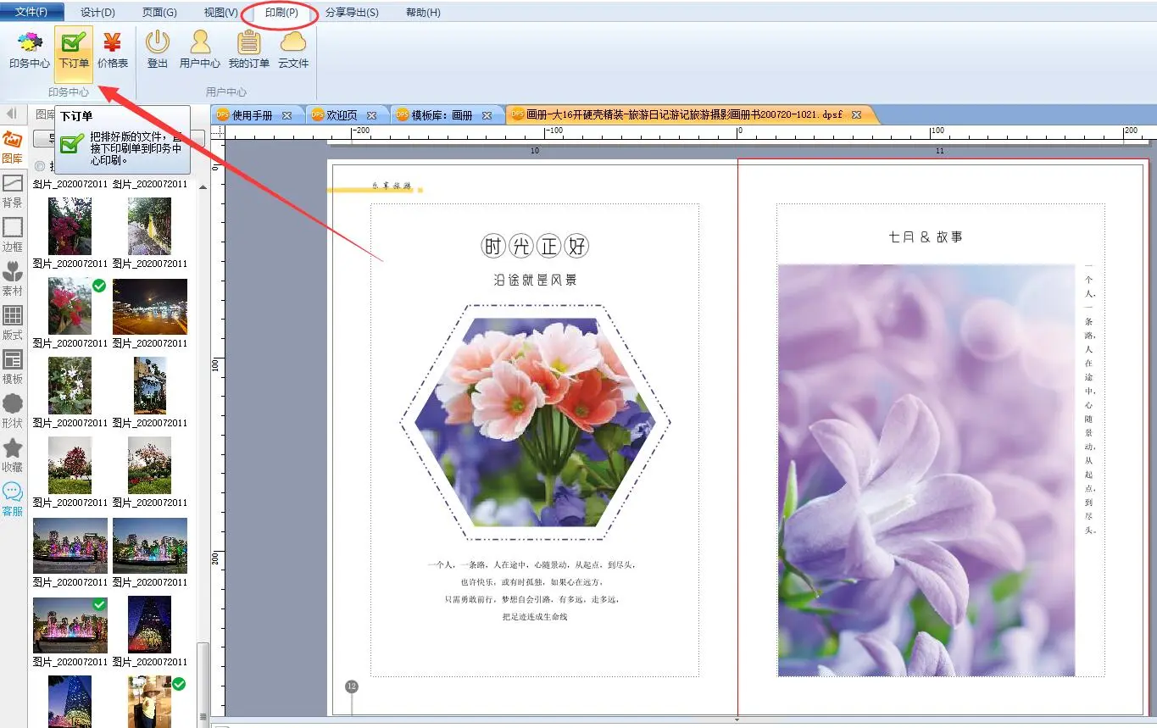Image resolution: width=1157 pixels, height=728 pixels.
Task: Switch to 背景 background panel
Action: tap(13, 191)
